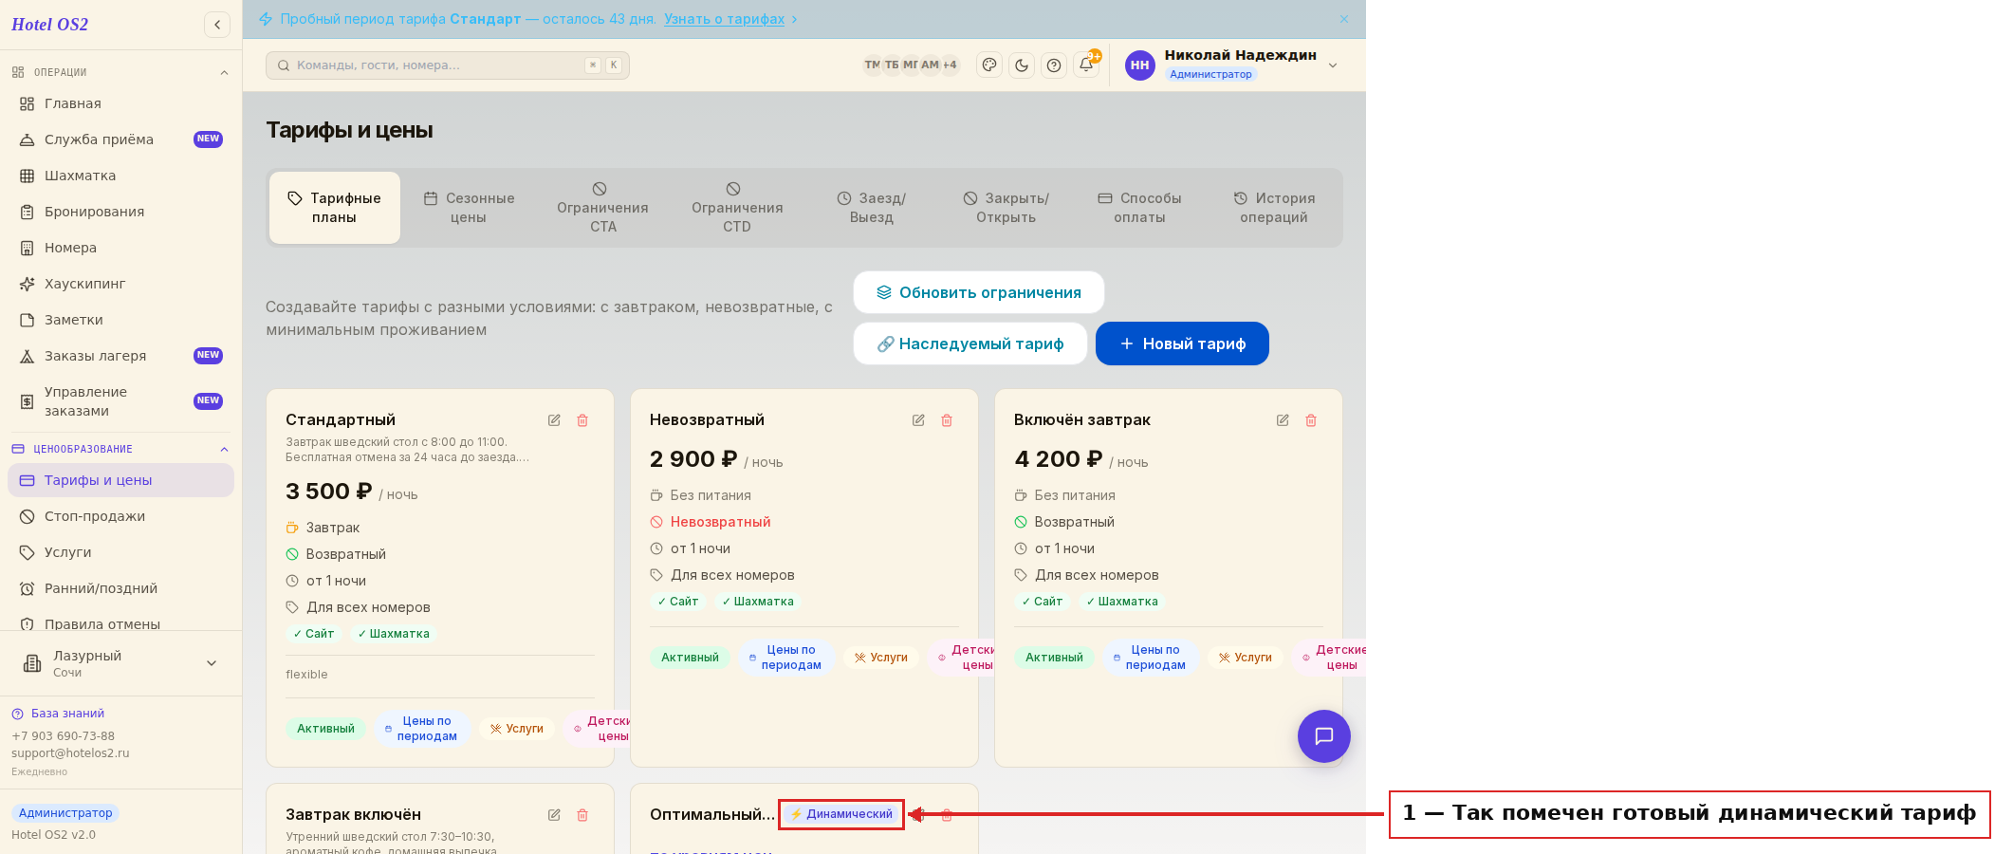The image size is (2013, 854).
Task: Click Детские цены on Включён завтрак card
Action: point(1330,658)
